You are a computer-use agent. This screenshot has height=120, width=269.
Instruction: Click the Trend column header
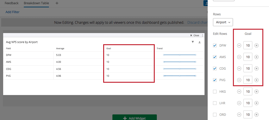[x=160, y=48]
